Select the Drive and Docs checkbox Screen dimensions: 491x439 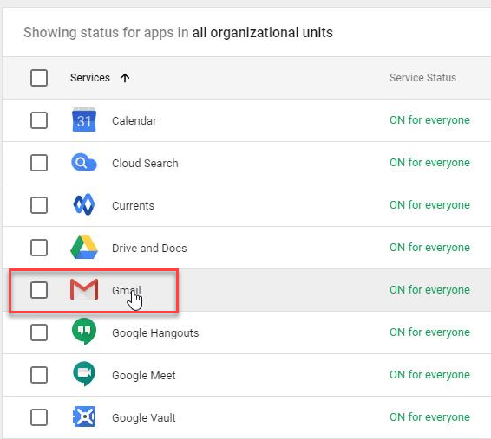[39, 248]
